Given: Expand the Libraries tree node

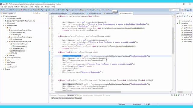Looking at the screenshot, I should coord(5,55).
